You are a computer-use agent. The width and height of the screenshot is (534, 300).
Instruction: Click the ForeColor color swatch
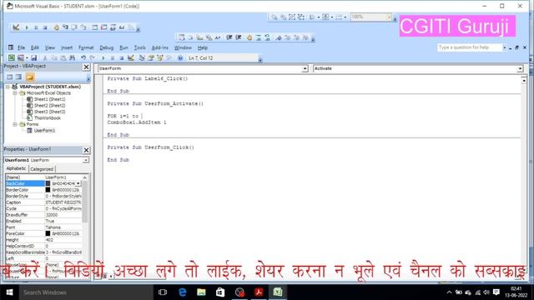[x=48, y=233]
